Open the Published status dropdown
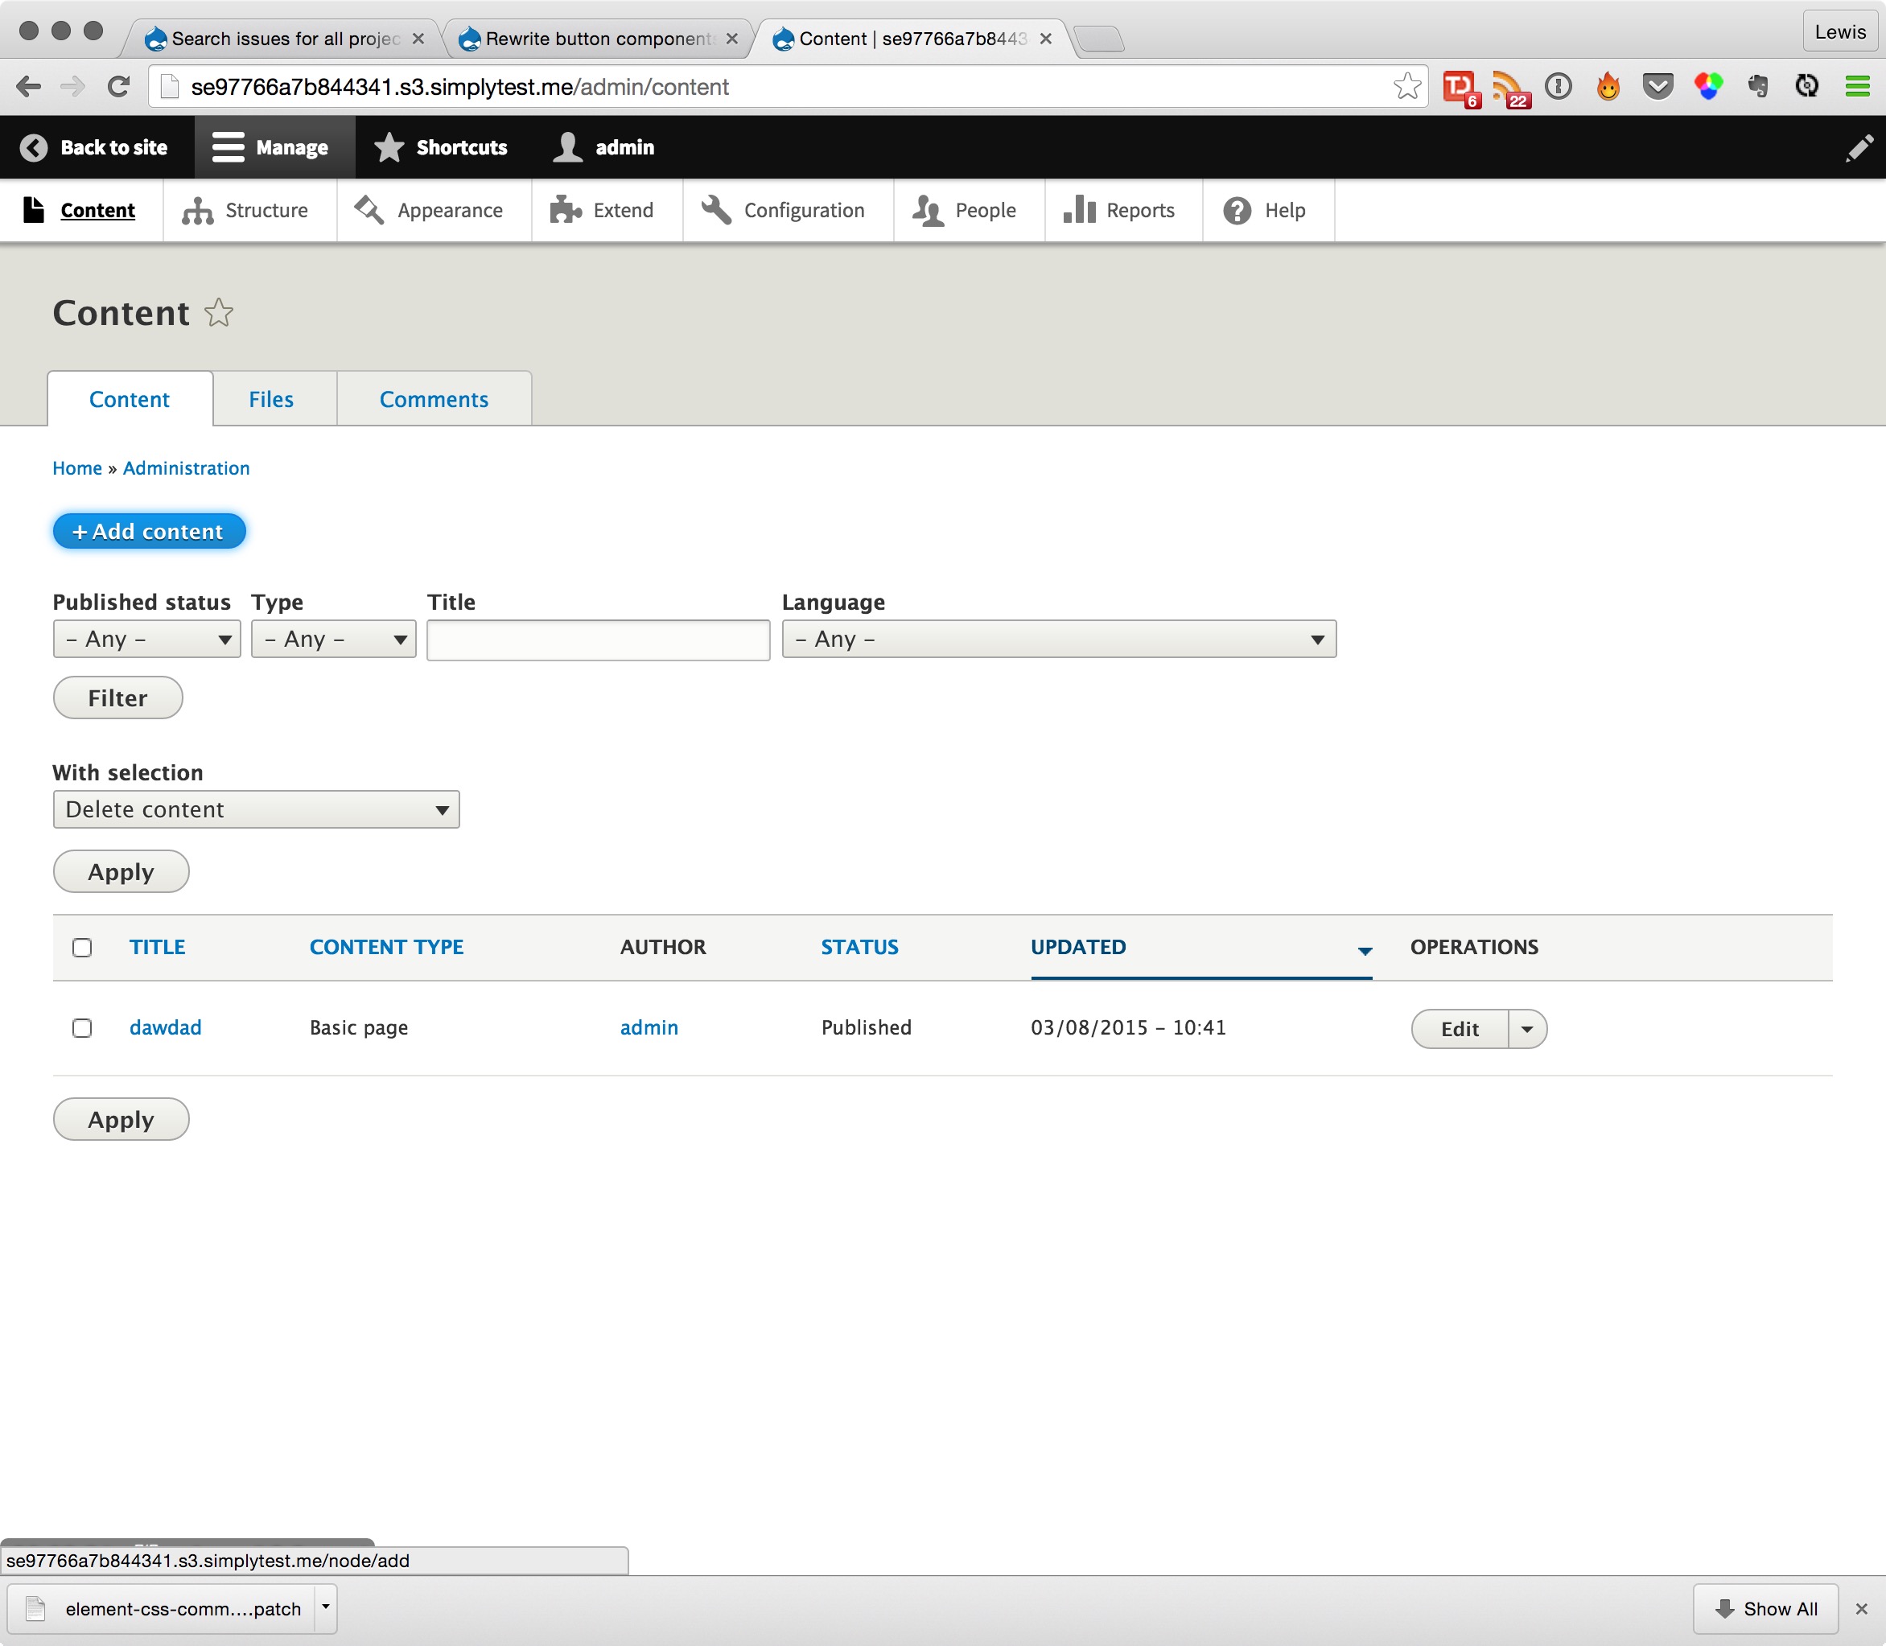The width and height of the screenshot is (1886, 1646). pyautogui.click(x=147, y=640)
